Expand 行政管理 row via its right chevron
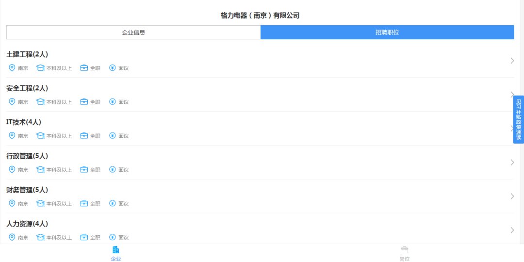This screenshot has width=524, height=262. point(512,162)
